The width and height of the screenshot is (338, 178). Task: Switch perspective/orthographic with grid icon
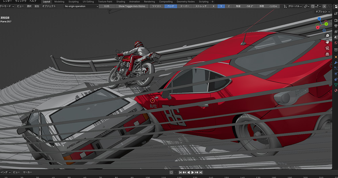pyautogui.click(x=328, y=54)
